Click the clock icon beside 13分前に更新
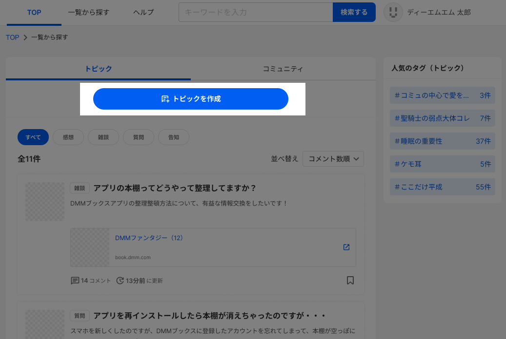The width and height of the screenshot is (506, 339). (x=120, y=281)
